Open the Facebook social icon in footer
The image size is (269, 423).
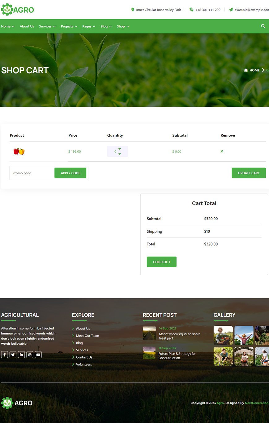(x=5, y=355)
